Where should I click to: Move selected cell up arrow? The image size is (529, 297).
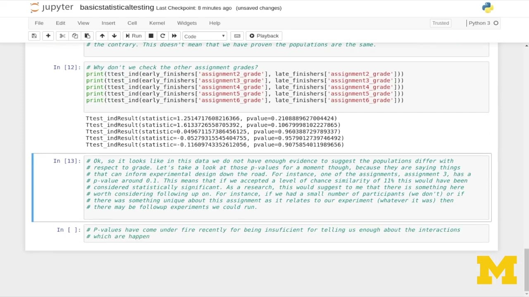tap(102, 36)
